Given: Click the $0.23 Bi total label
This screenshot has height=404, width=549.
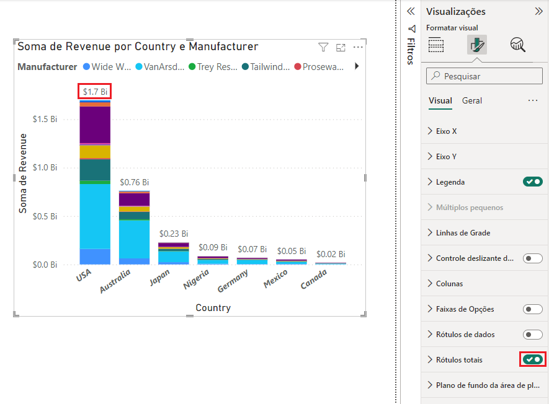Looking at the screenshot, I should point(173,234).
